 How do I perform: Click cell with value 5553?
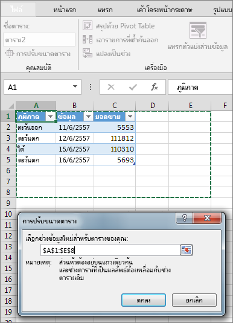click(115, 127)
